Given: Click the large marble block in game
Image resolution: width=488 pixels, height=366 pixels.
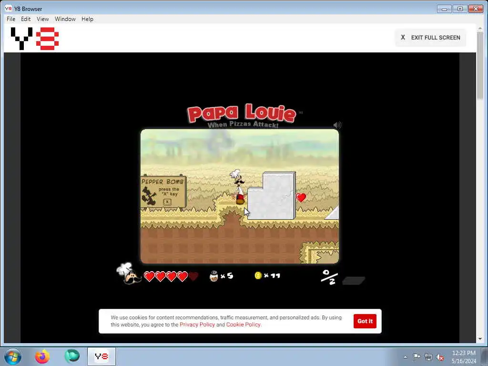Looking at the screenshot, I should tap(272, 195).
